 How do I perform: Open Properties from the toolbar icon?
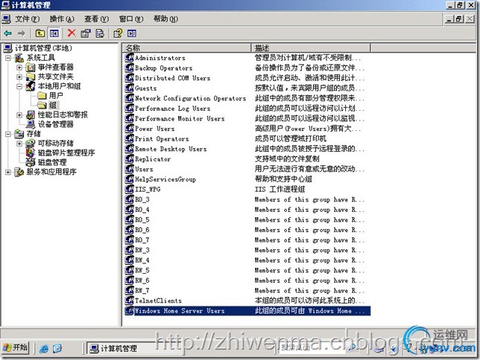(86, 33)
